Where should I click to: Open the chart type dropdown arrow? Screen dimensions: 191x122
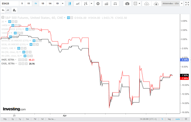[91, 4]
